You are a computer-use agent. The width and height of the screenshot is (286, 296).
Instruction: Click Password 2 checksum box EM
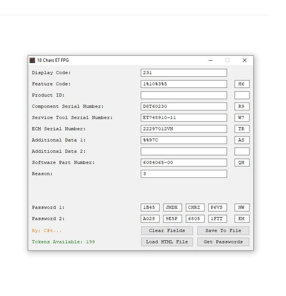(x=242, y=219)
